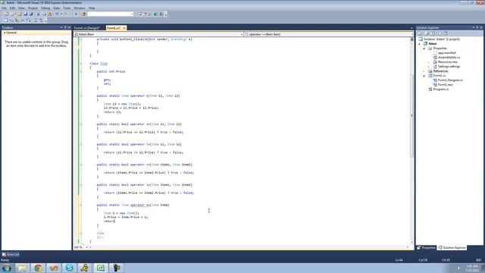Collapse the Form1.cs node
This screenshot has width=485, height=273.
pos(424,76)
